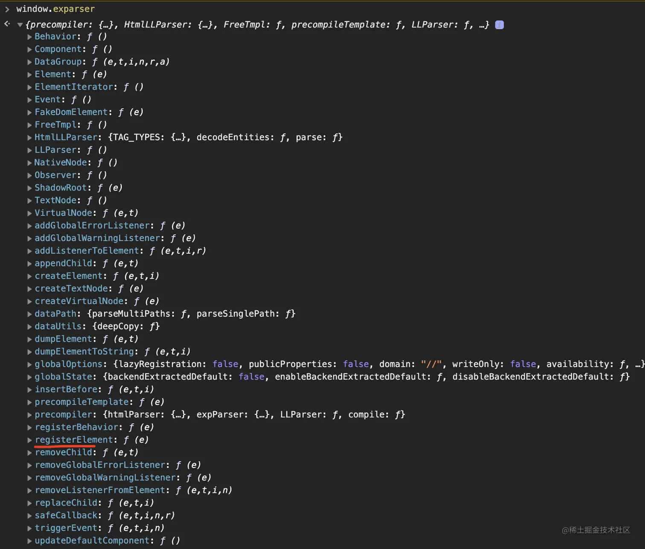Click the lazyRegistration false value
The image size is (645, 549).
pyautogui.click(x=225, y=364)
